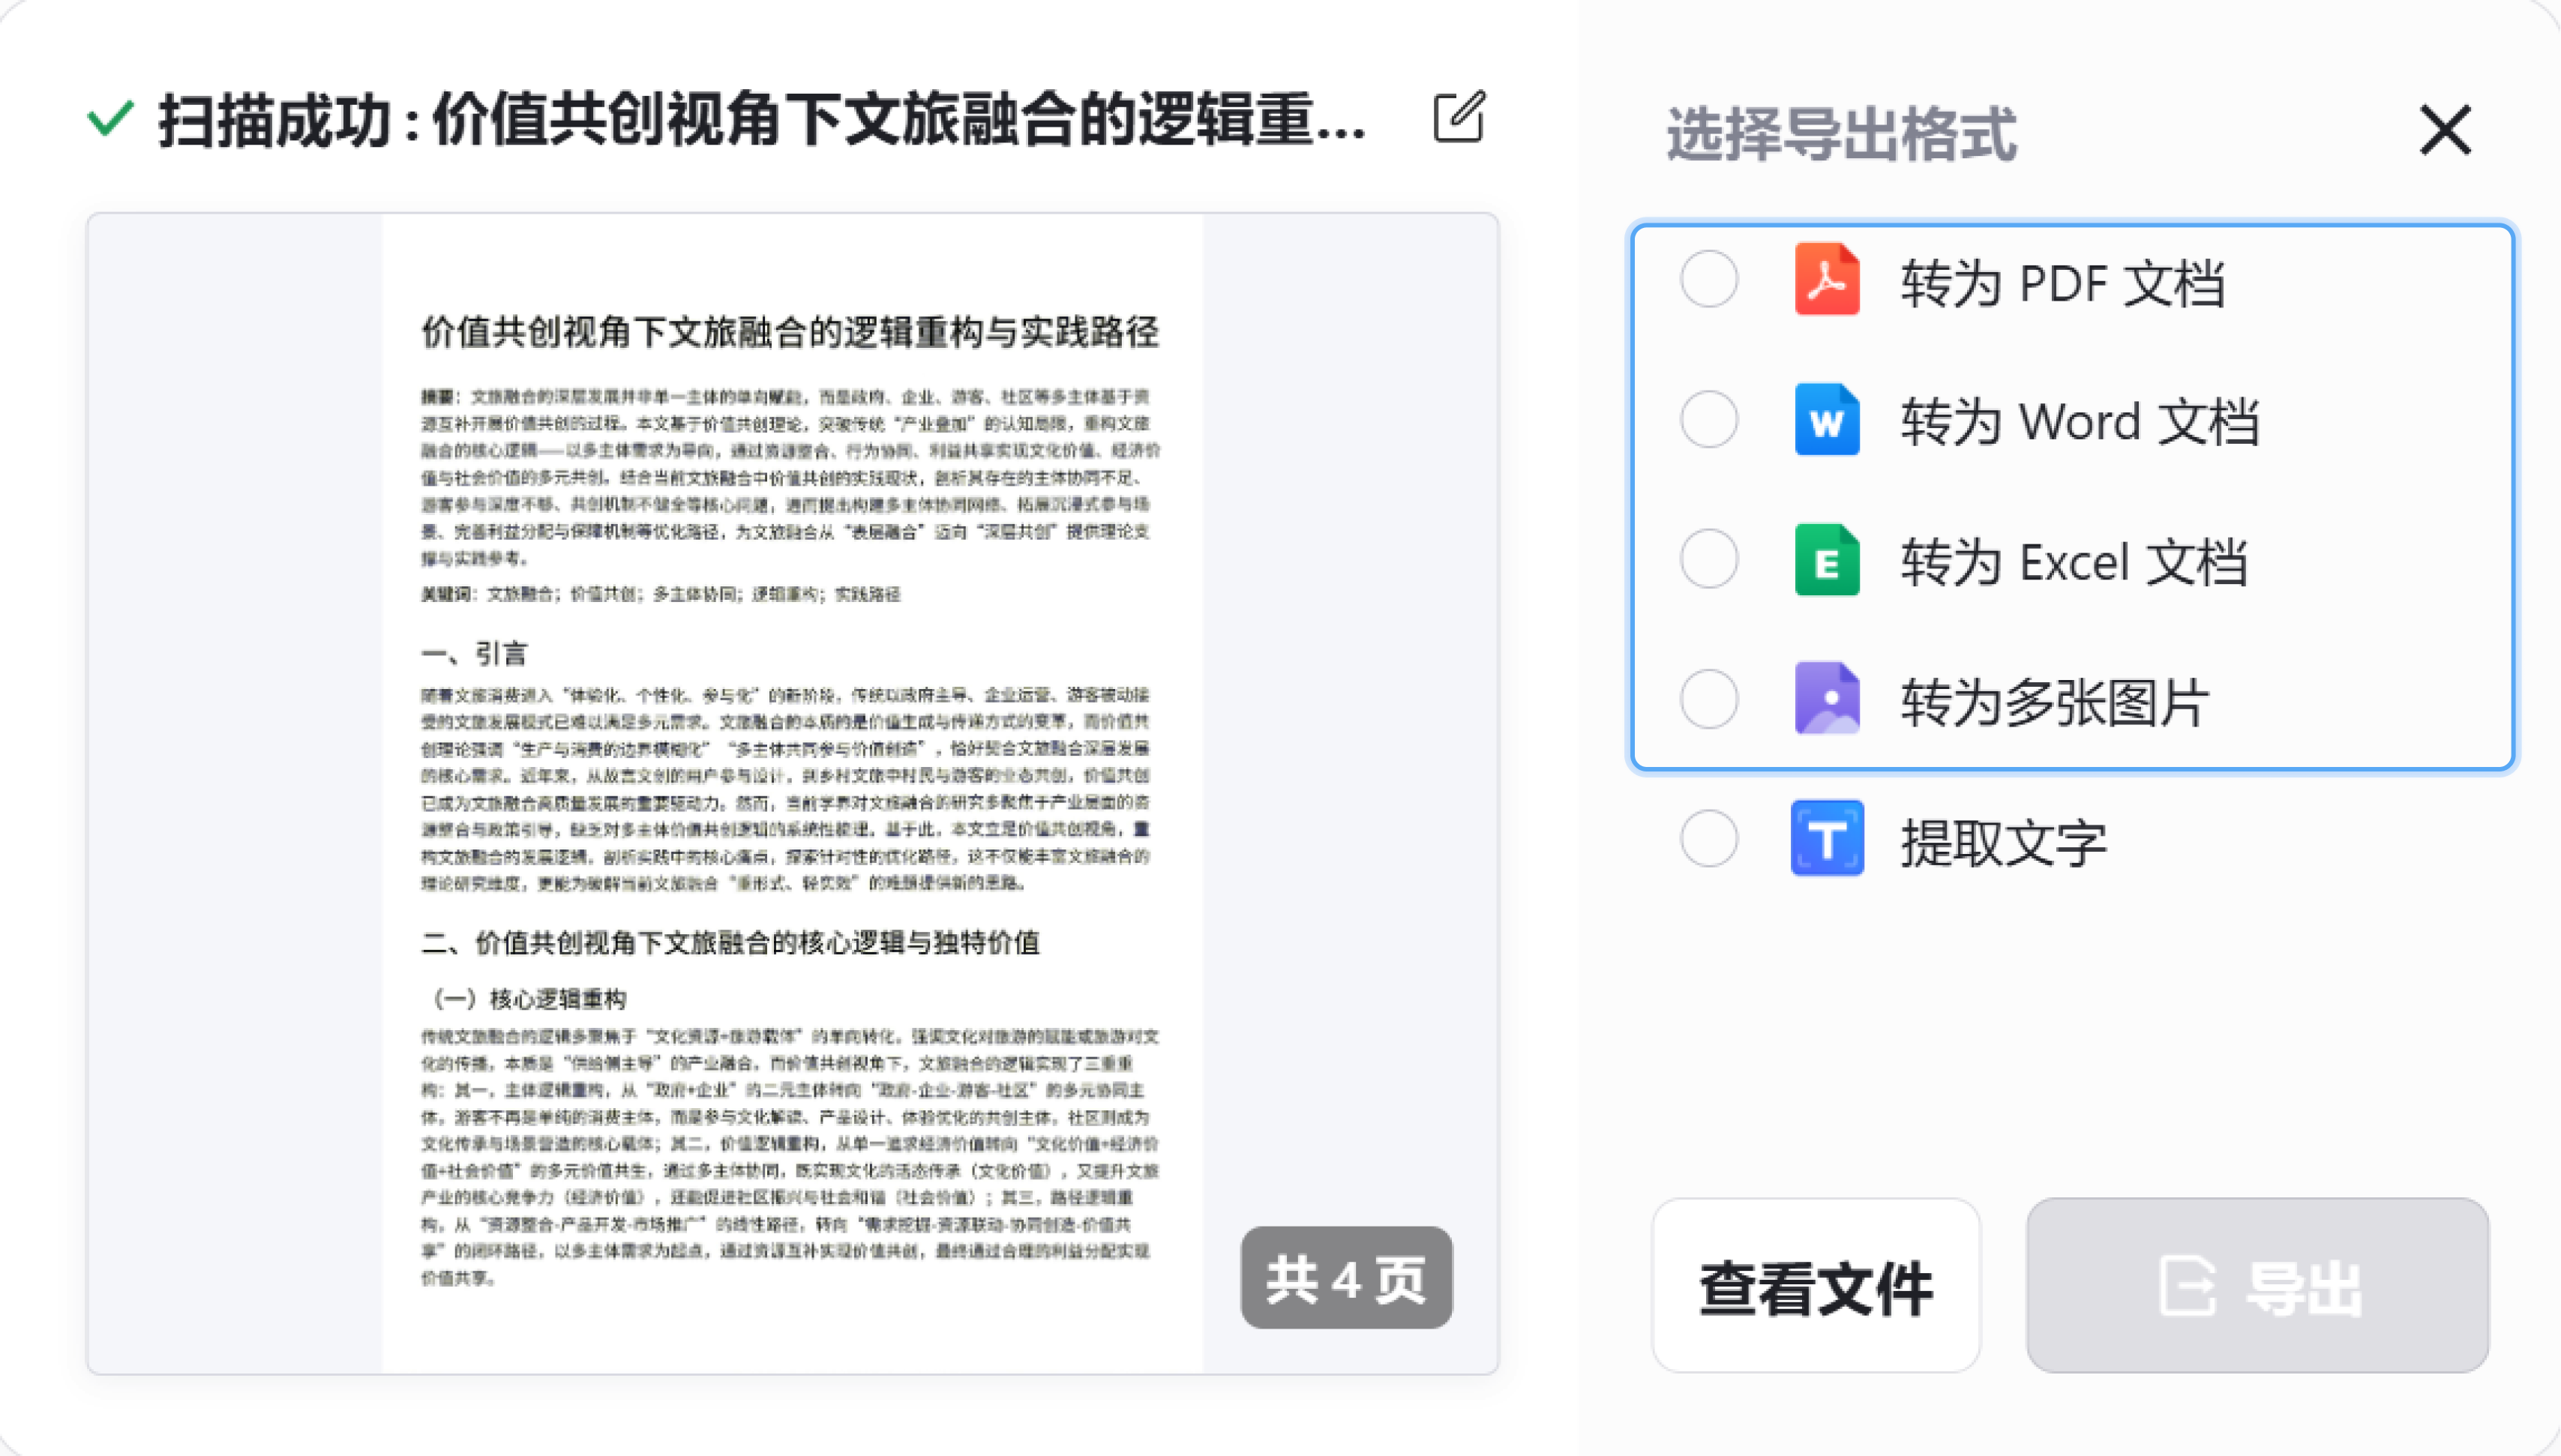Click the 导出 export button

click(2258, 1286)
